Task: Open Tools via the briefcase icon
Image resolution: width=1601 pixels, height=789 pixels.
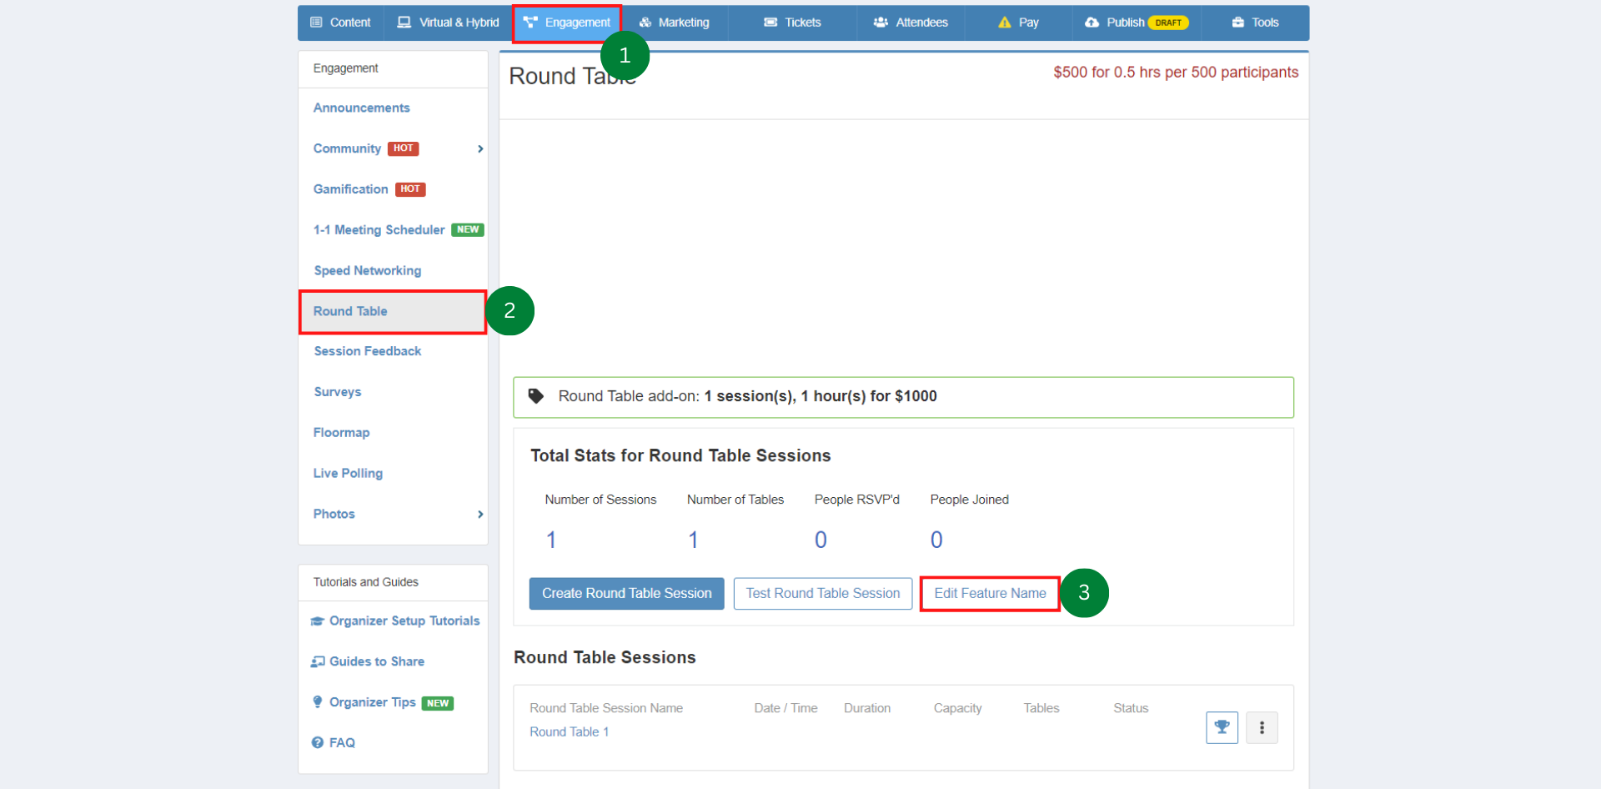Action: 1237,23
